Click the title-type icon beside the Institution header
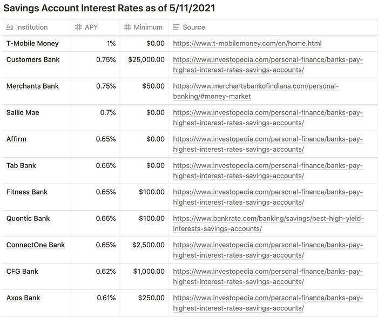This screenshot has height=317, width=378. [10, 27]
